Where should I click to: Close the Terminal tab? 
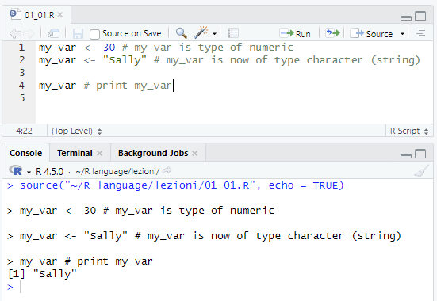[99, 153]
